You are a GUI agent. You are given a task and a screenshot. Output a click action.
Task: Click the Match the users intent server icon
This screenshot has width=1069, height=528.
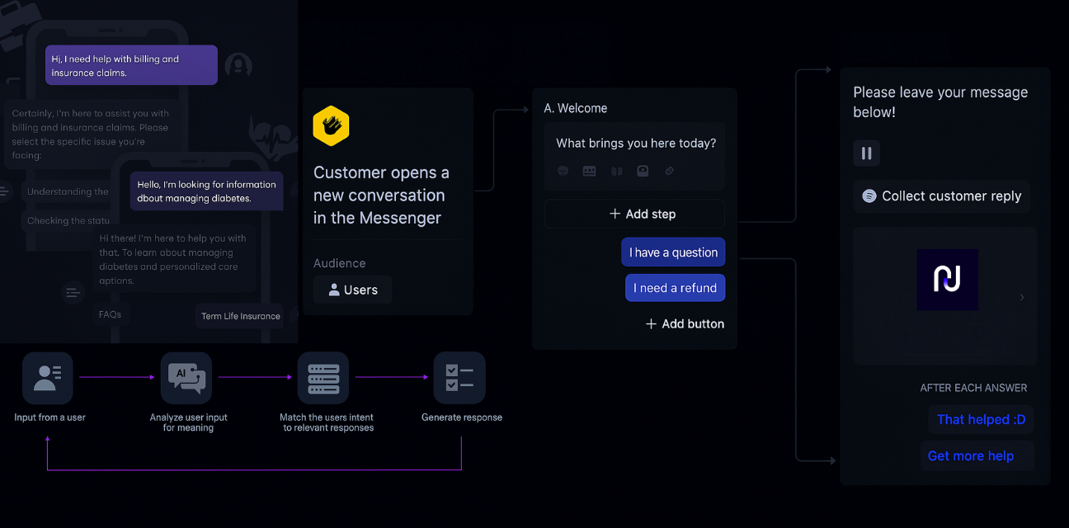(x=323, y=378)
